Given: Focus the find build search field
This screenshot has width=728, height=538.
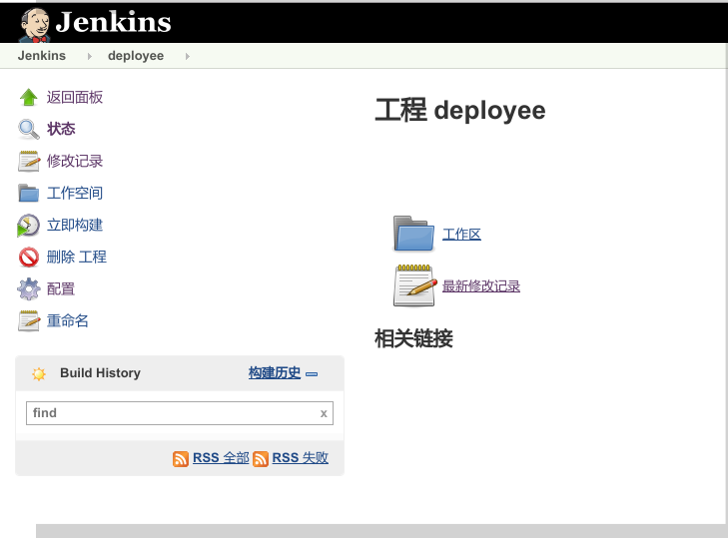Looking at the screenshot, I should (180, 413).
